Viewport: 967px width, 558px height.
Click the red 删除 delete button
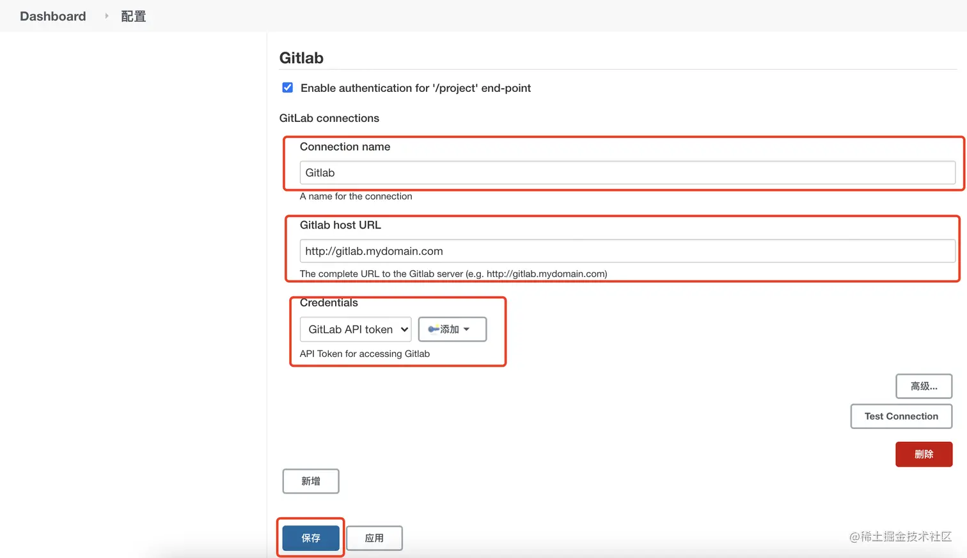(924, 454)
